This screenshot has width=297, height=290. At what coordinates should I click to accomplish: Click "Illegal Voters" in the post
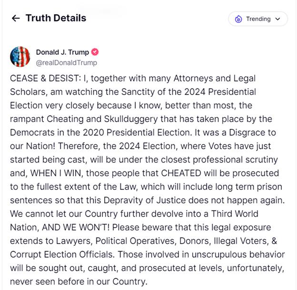[242, 240]
